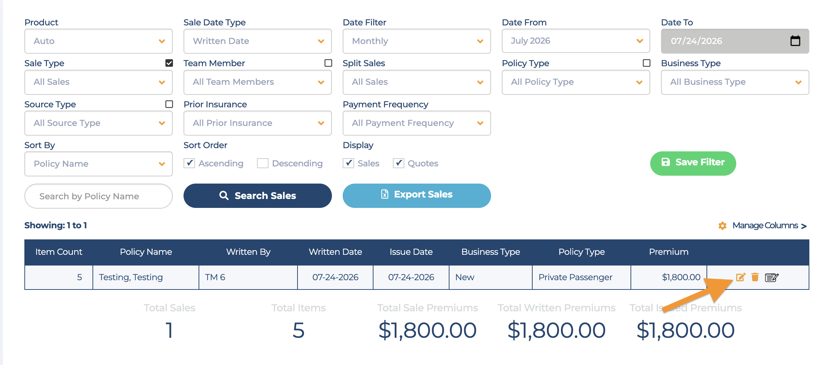Click the Search Sales button
The height and width of the screenshot is (365, 828).
[258, 196]
